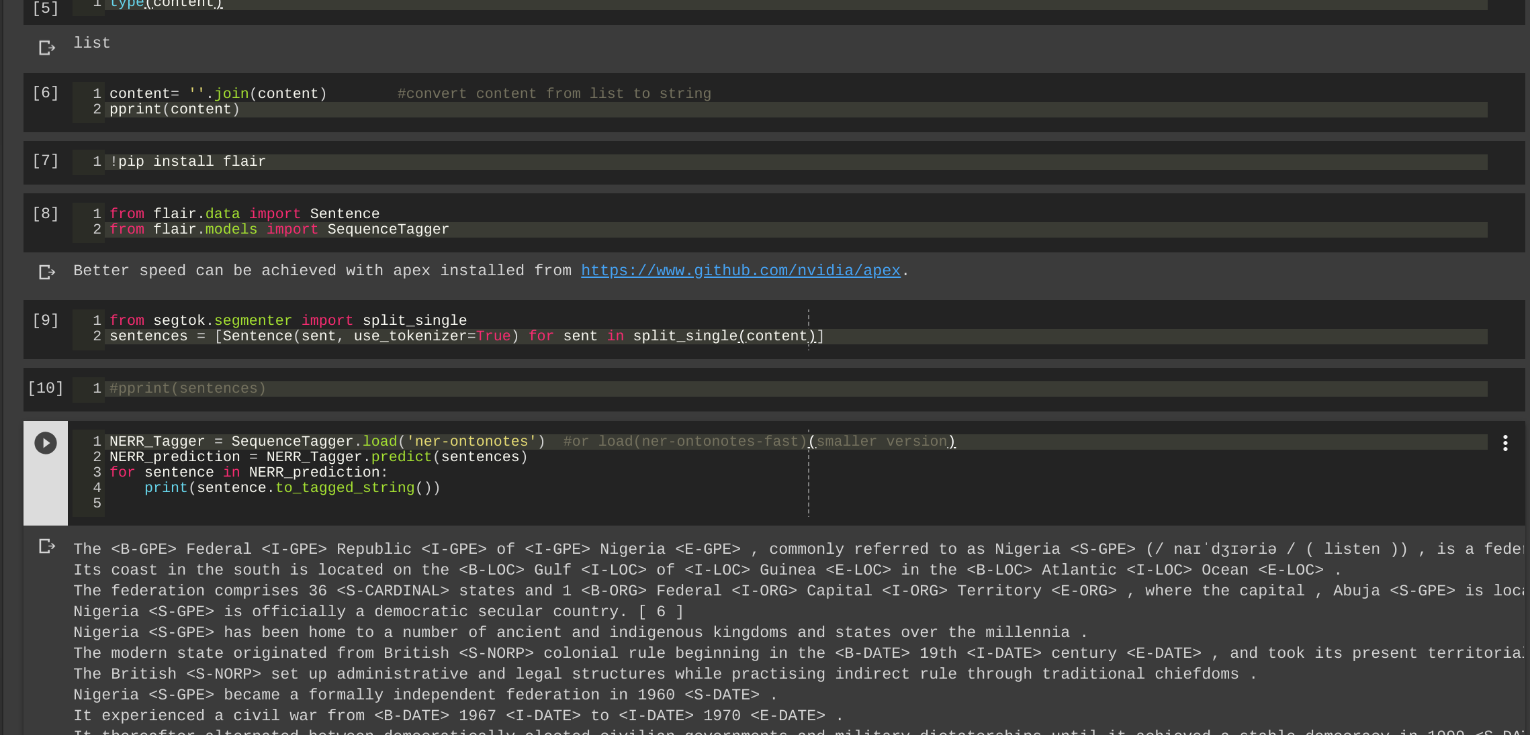
Task: Click output line 'Its coast in the south'
Action: pyautogui.click(x=707, y=570)
